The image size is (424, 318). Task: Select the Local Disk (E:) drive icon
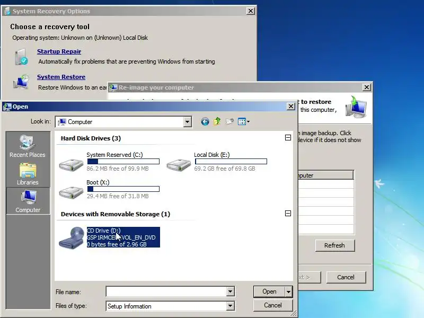pos(179,164)
